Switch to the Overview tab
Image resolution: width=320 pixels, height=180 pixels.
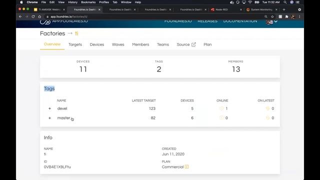point(52,44)
